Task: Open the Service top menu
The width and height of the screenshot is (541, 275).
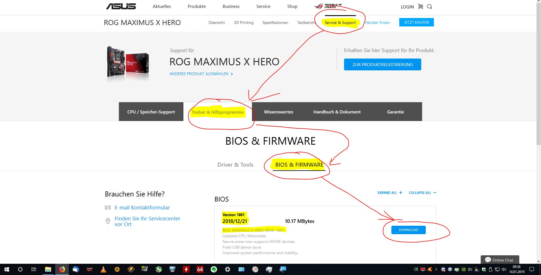Action: pyautogui.click(x=263, y=6)
